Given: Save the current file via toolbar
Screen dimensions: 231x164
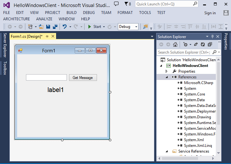Looking at the screenshot, I should click(48, 27).
